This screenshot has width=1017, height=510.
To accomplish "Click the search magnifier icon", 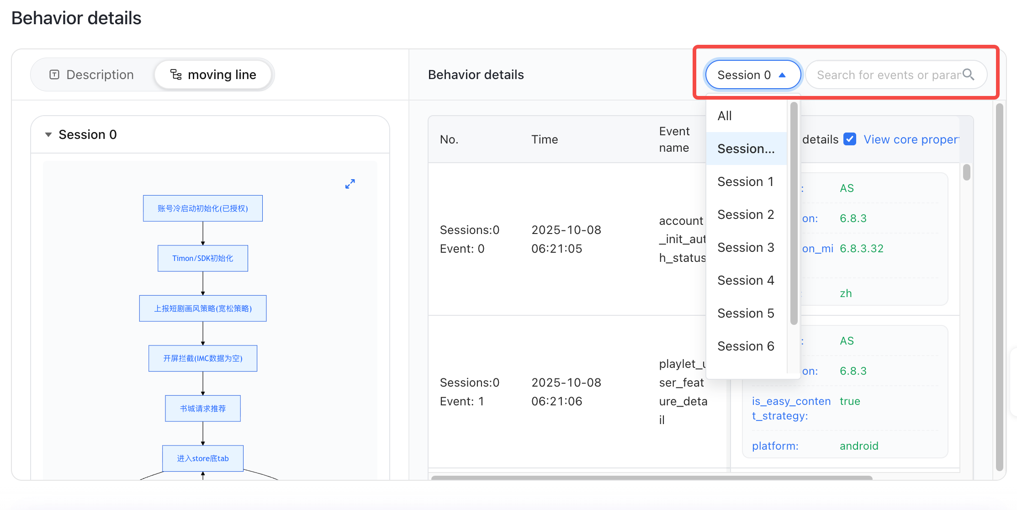I will [x=968, y=74].
